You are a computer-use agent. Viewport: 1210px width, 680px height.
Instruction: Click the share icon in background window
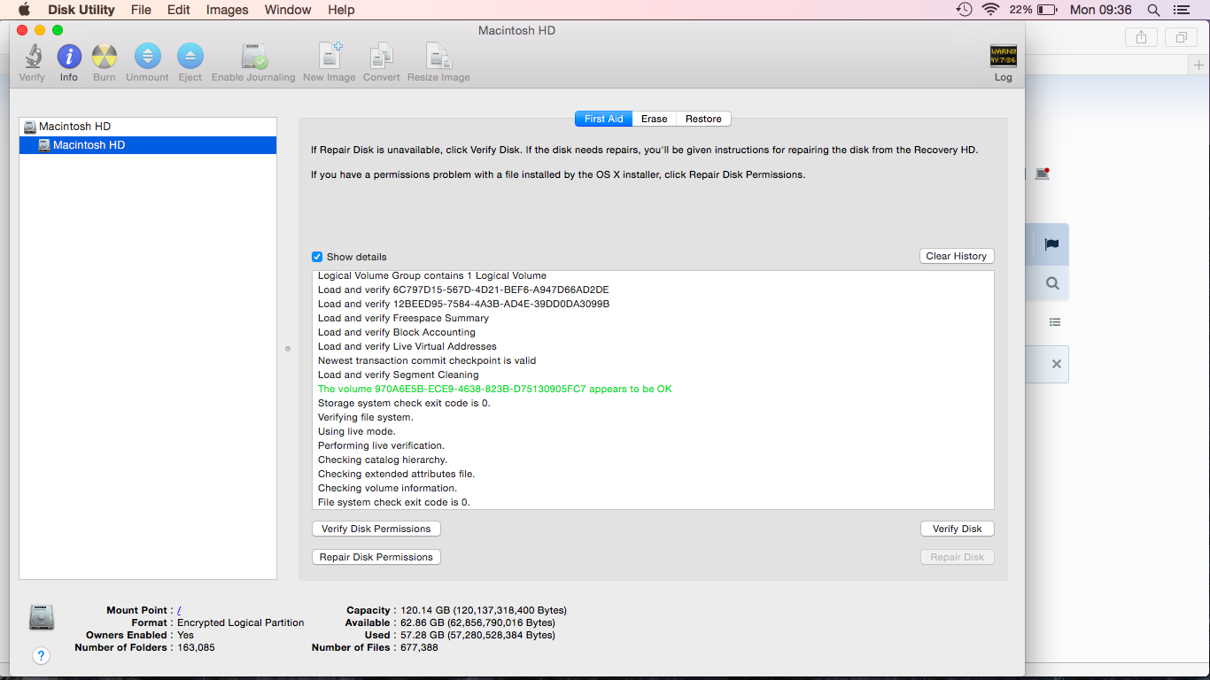(1141, 37)
